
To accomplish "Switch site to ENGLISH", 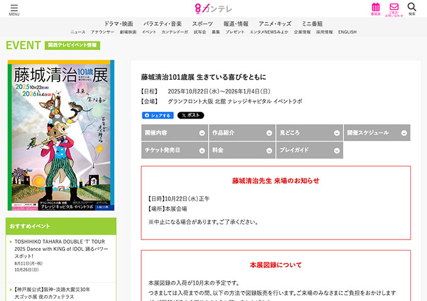I will coord(347,32).
